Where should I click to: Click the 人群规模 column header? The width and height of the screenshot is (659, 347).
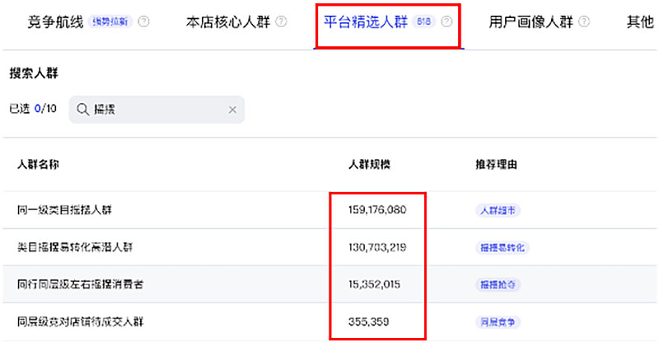point(369,164)
